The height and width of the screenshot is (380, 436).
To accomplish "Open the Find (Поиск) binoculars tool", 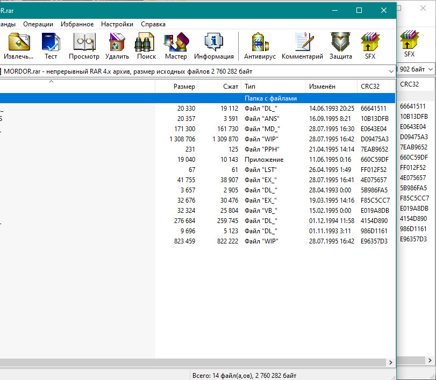I will [146, 46].
